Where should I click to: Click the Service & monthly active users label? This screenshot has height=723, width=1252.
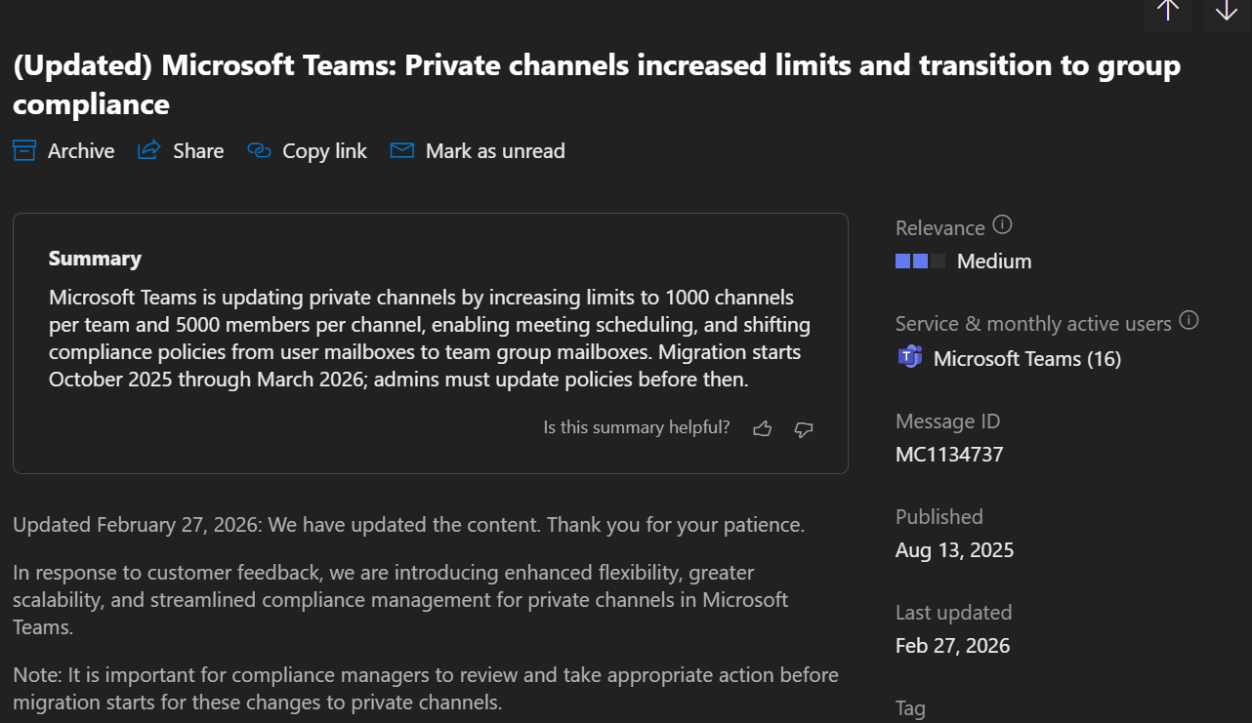click(x=1033, y=324)
